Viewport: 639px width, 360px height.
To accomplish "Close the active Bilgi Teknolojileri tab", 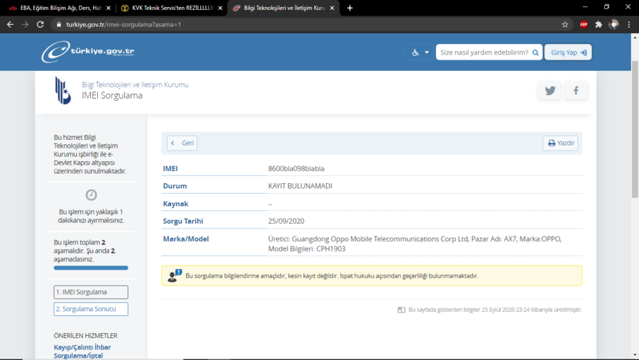I will 332,8.
